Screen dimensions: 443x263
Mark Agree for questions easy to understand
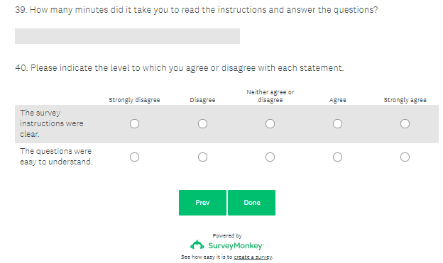tap(338, 157)
